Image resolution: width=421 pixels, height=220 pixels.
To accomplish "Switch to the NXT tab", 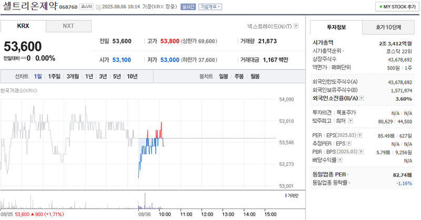I will pos(68,26).
